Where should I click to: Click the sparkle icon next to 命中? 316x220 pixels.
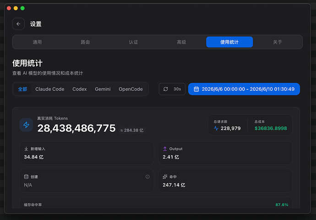tap(165, 176)
